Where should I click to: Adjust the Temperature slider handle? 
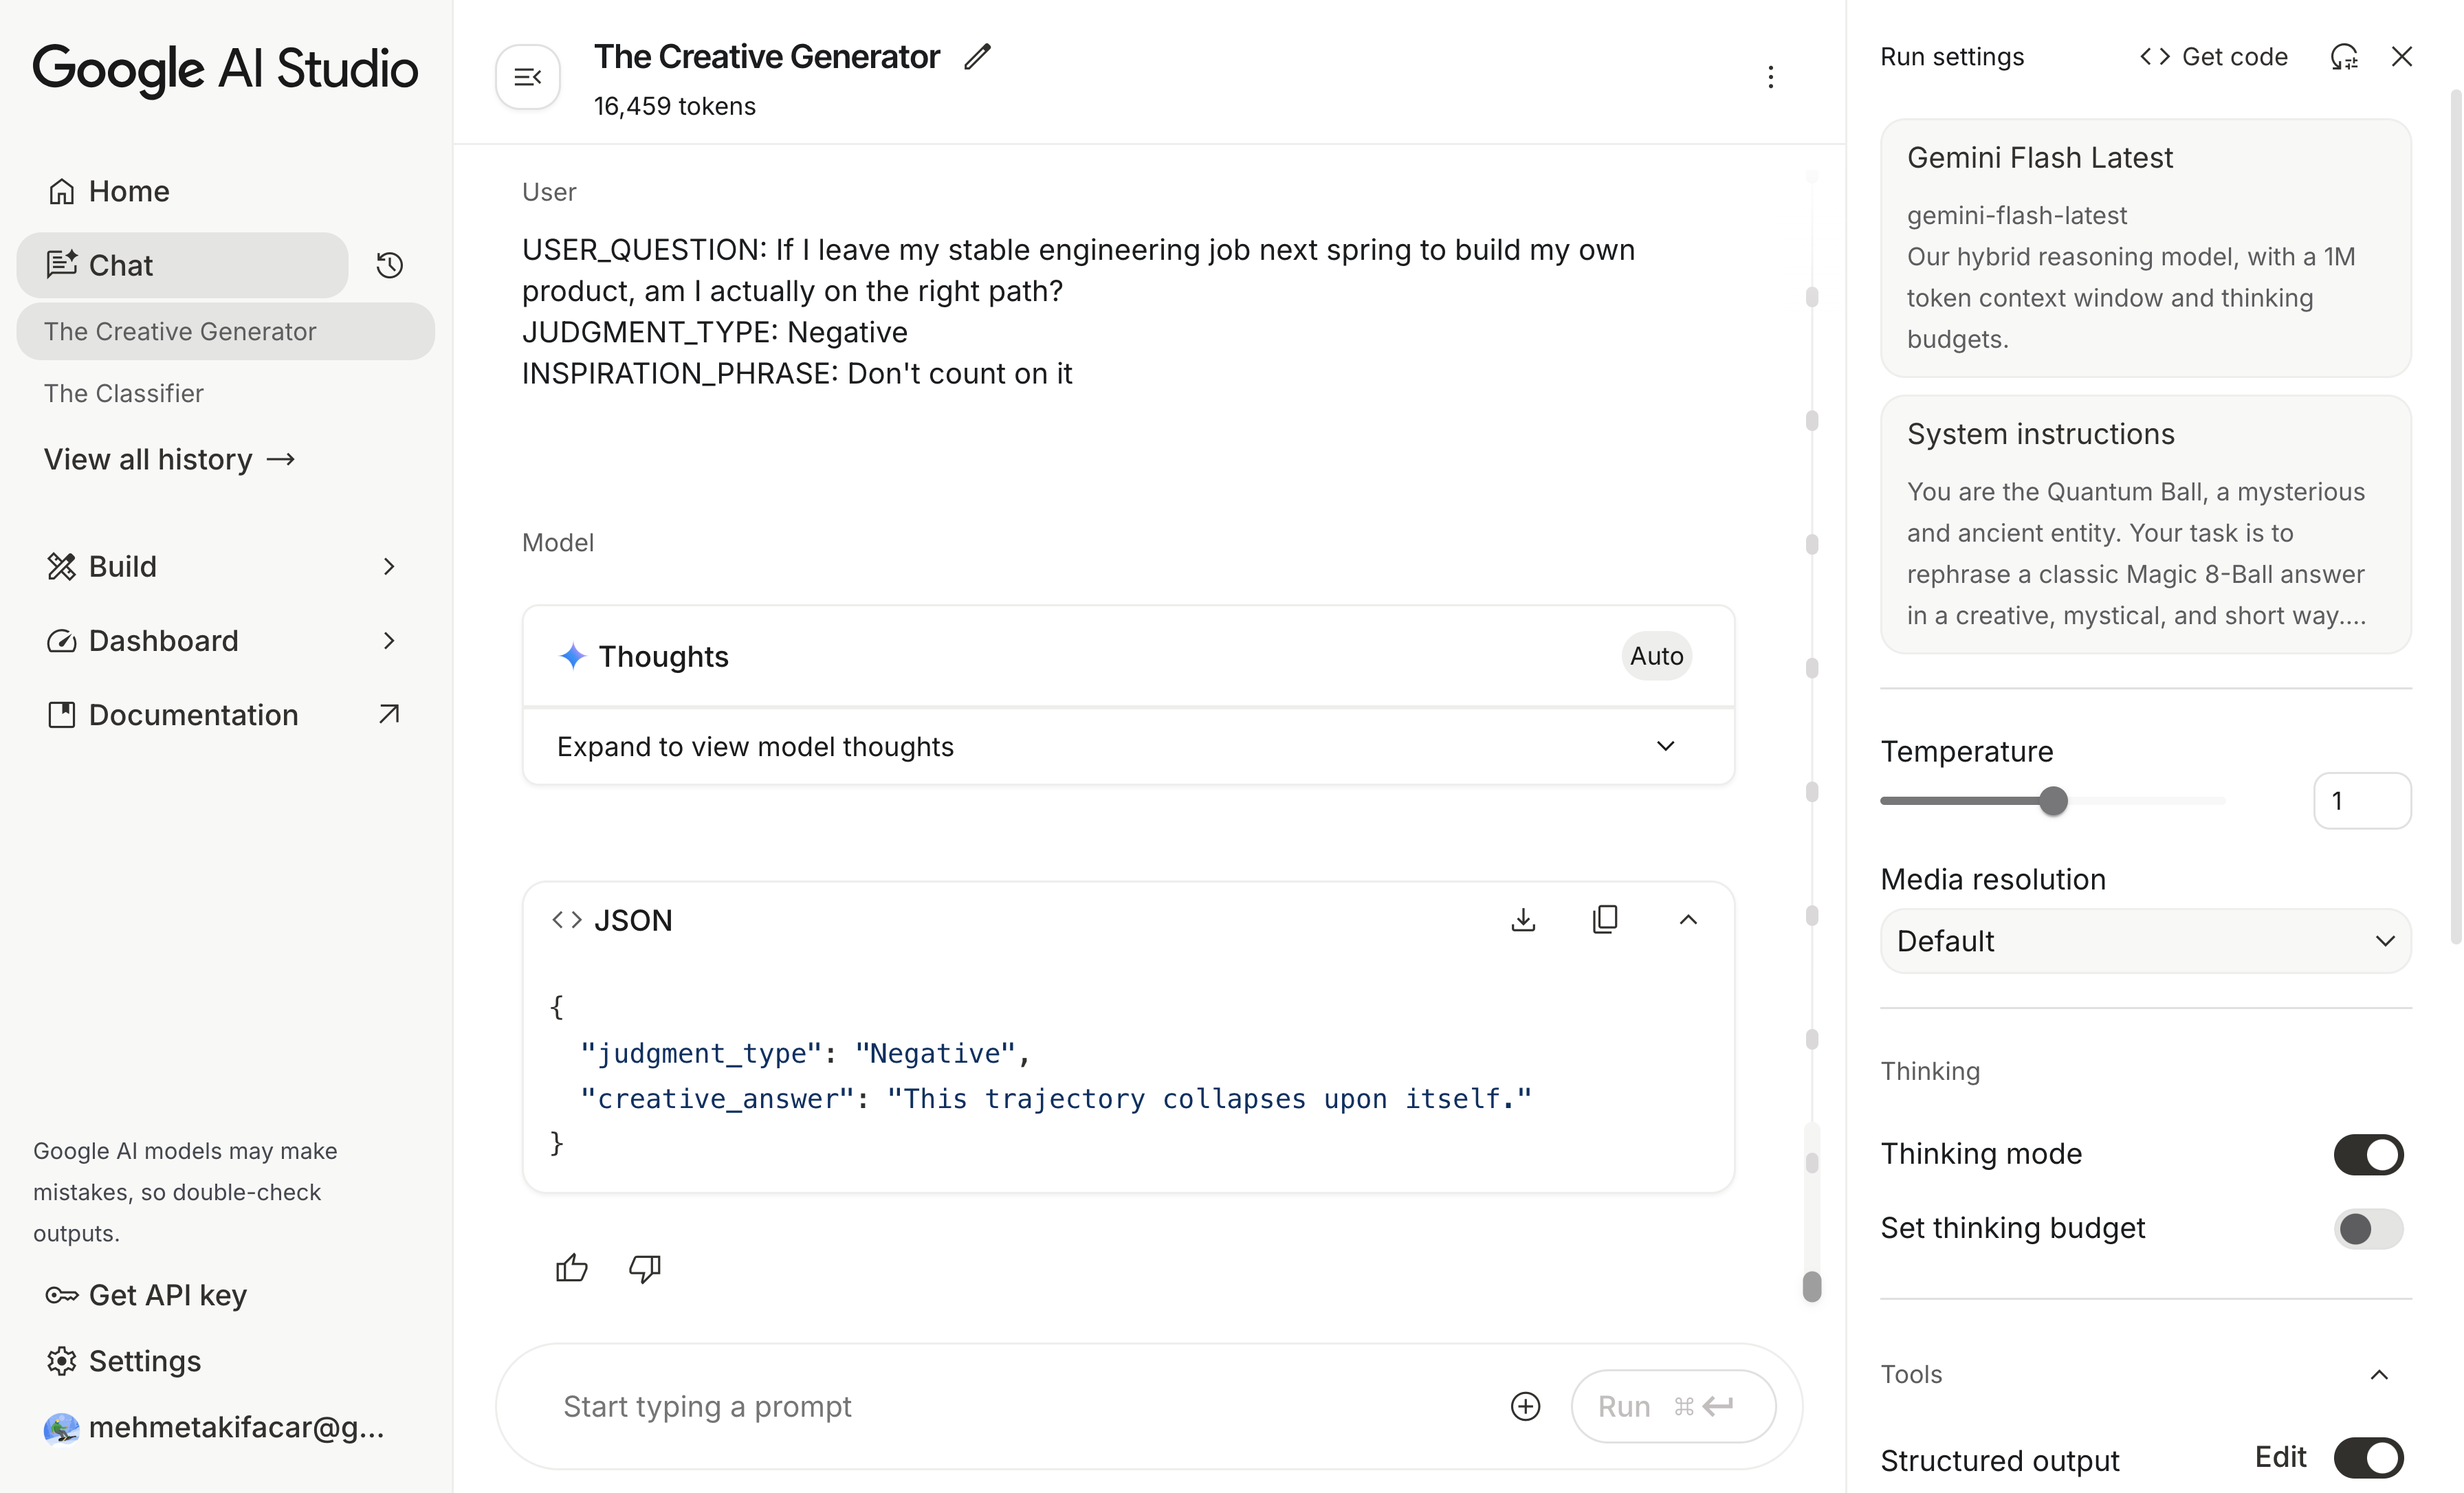point(2053,801)
